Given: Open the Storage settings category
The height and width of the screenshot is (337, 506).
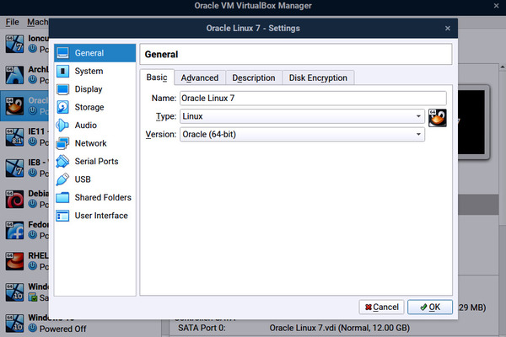Looking at the screenshot, I should pos(89,108).
